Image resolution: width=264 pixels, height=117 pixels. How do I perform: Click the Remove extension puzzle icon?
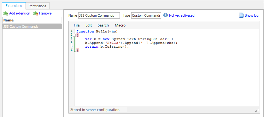tap(36, 13)
